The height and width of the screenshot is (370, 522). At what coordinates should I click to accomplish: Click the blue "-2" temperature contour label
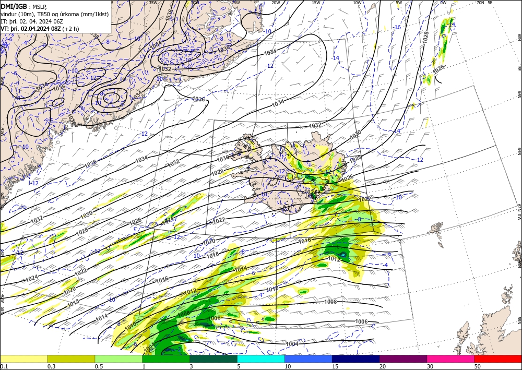pos(179,349)
